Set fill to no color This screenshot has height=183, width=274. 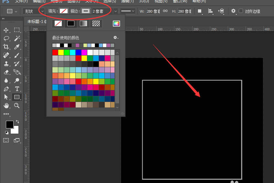click(x=58, y=23)
